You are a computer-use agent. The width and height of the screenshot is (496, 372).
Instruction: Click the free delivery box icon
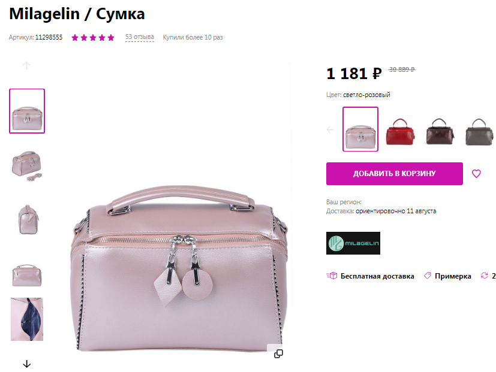pos(332,276)
